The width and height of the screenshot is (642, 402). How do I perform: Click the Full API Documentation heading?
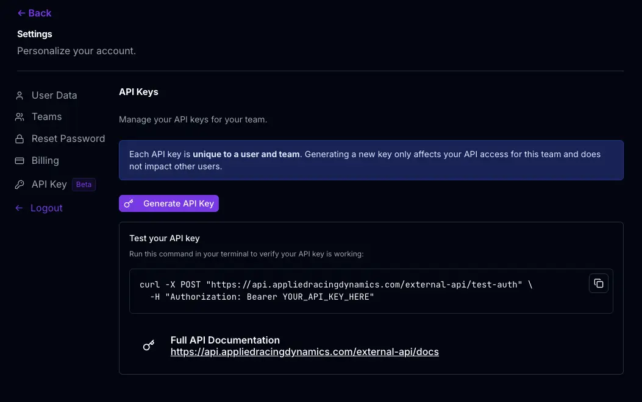coord(225,340)
